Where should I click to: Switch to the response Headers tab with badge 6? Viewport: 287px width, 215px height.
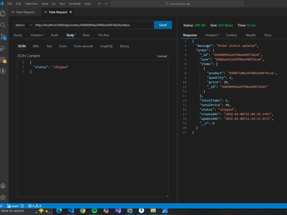212,35
